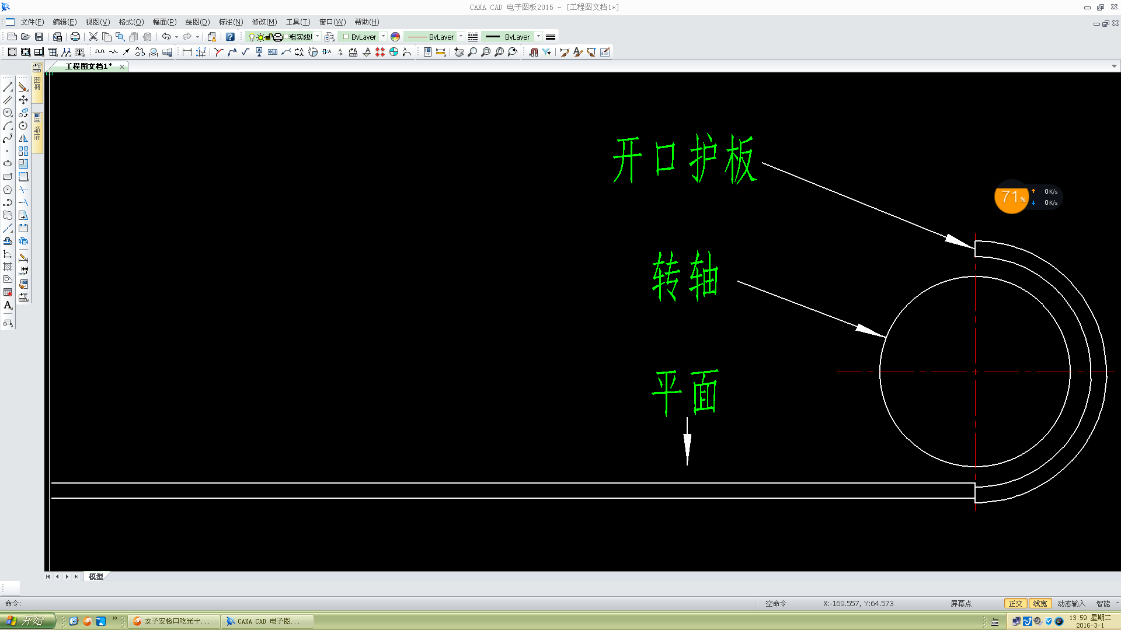Switch to 工程图文档1 document tab
Screen dimensions: 1121x630
(88, 66)
